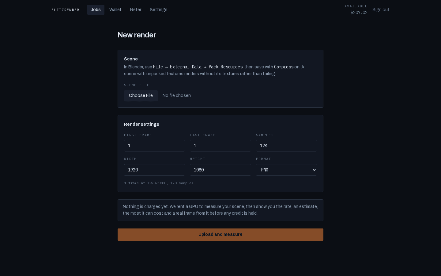Go to the Wallet page
The height and width of the screenshot is (276, 441).
click(x=115, y=10)
